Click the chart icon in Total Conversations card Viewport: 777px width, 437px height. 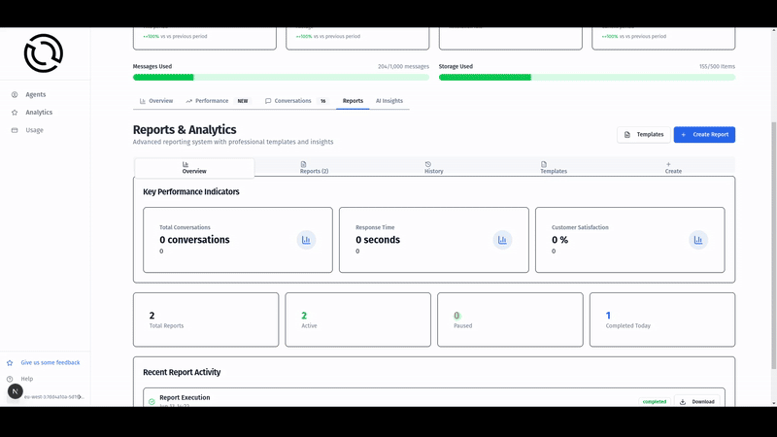pos(306,240)
